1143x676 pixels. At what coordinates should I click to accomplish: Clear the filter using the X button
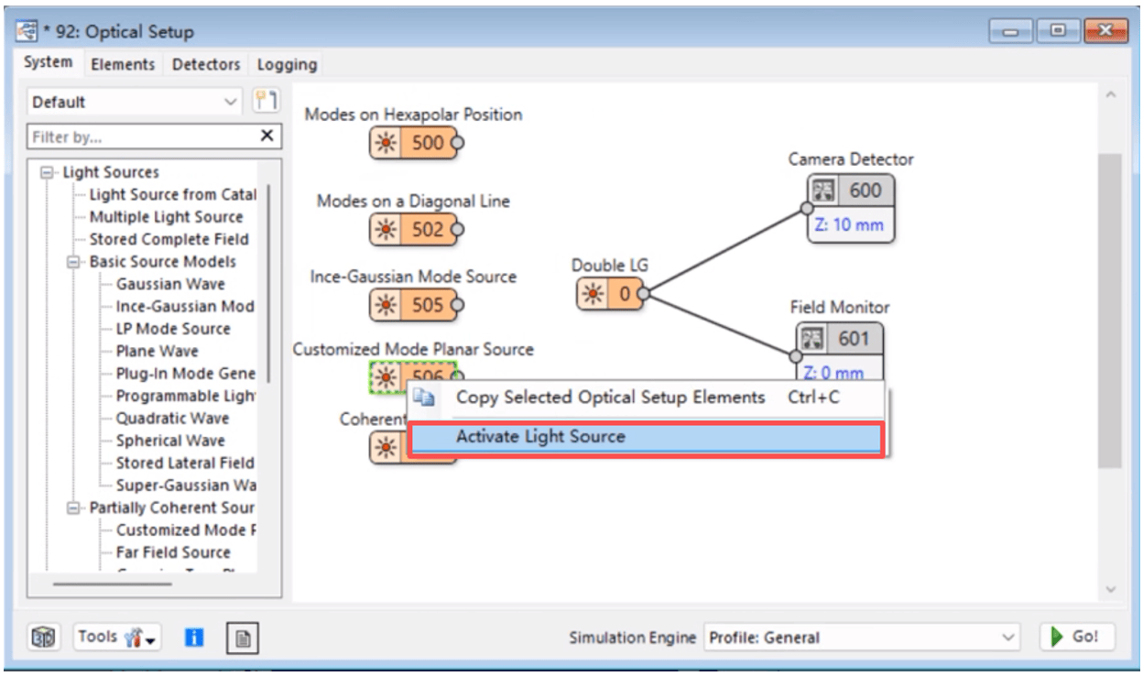266,136
